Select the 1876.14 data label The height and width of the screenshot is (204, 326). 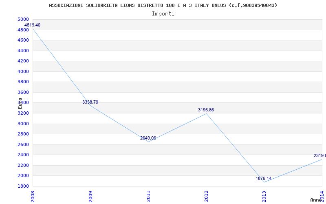[263, 178]
